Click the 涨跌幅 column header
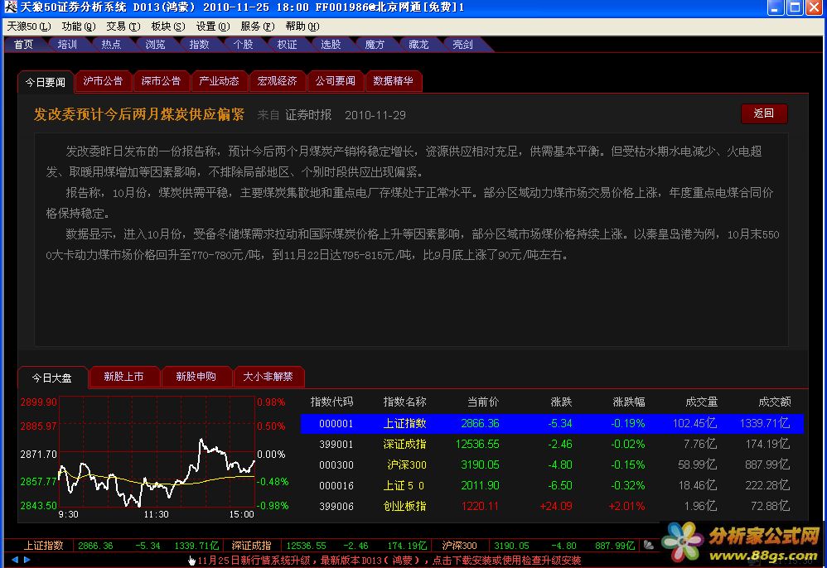This screenshot has width=827, height=568. [x=629, y=402]
